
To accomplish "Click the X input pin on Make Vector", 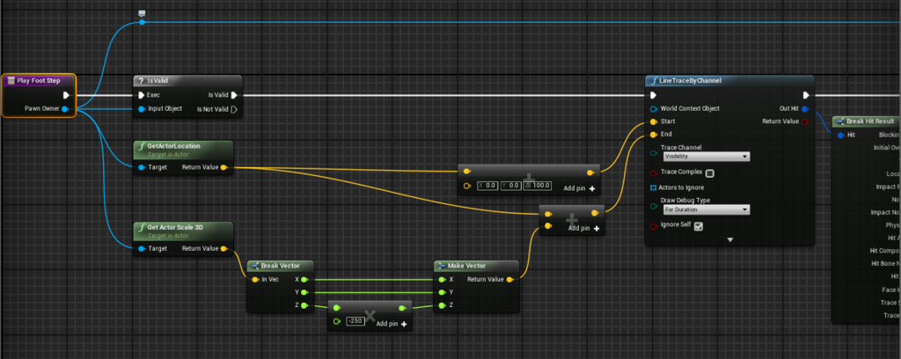I will tap(442, 280).
